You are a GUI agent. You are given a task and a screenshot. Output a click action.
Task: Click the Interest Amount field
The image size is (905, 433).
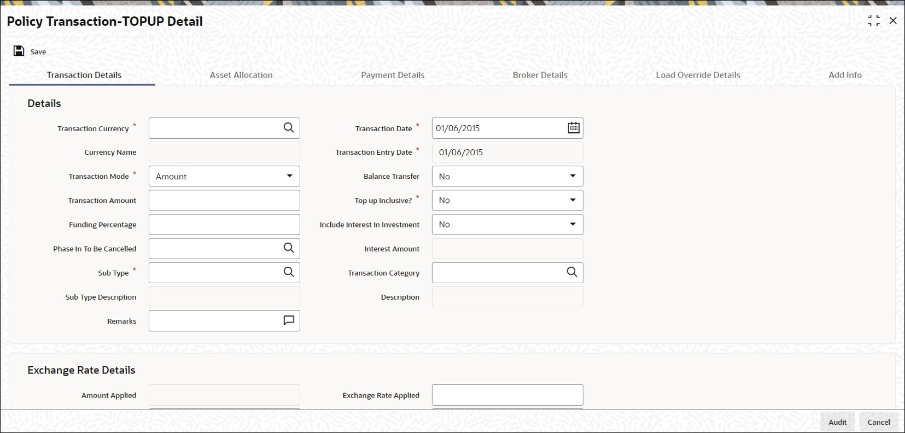click(x=507, y=248)
